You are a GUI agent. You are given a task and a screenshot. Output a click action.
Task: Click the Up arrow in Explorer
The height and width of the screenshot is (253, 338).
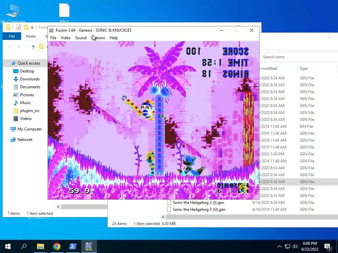pos(33,47)
